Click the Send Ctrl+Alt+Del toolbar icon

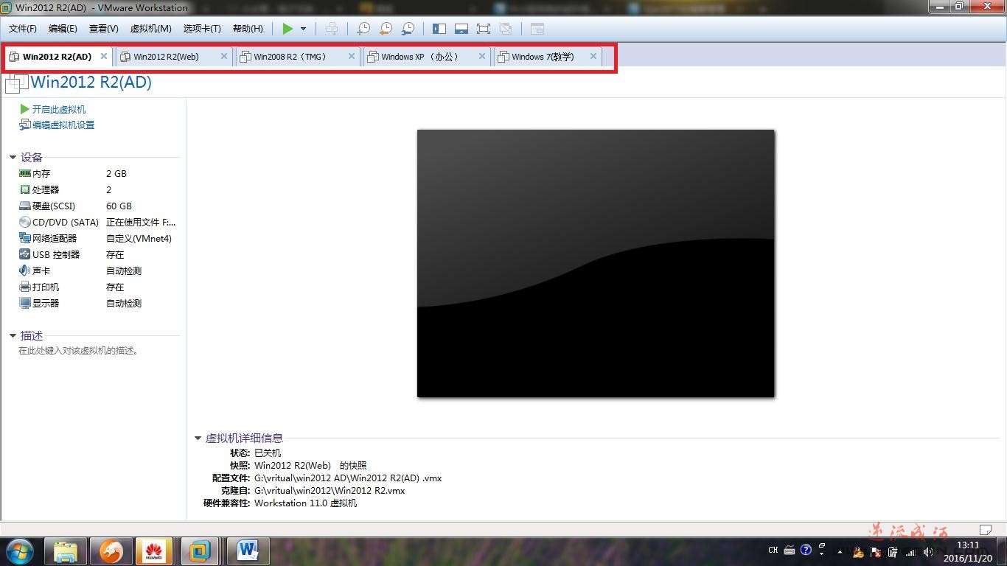[x=332, y=29]
